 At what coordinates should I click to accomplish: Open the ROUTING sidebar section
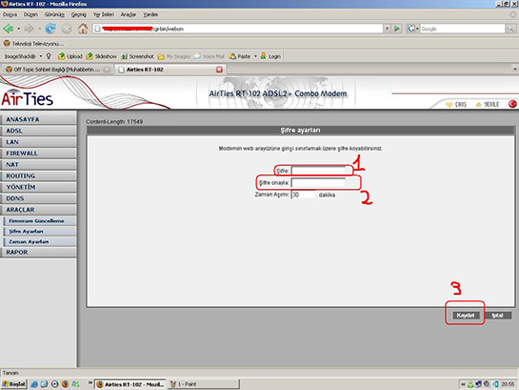[38, 175]
